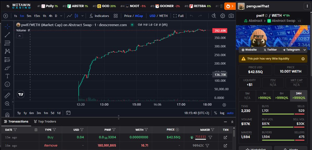312x150 pixels.
Task: Switch chart to MCap mode
Action: pyautogui.click(x=139, y=16)
